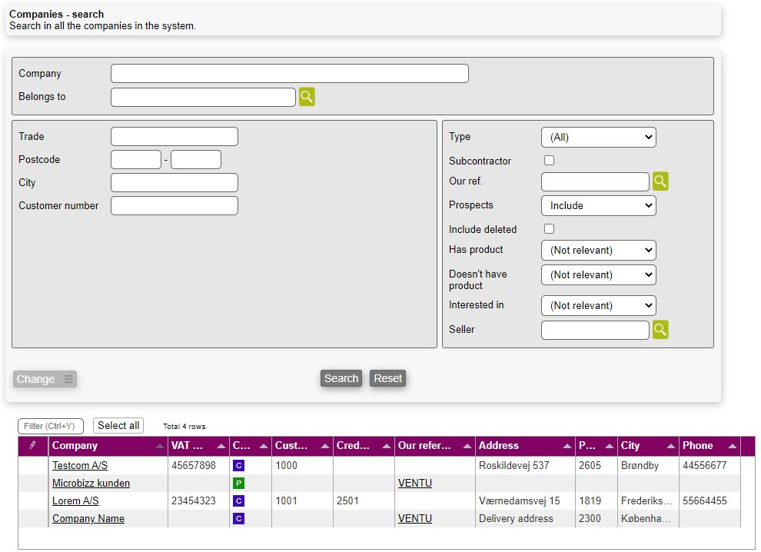Click the pencil edit icon in table header
The image size is (761, 552).
[32, 446]
